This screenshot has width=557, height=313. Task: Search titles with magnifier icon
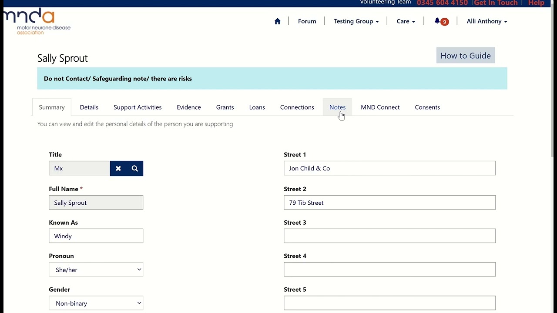pos(135,169)
